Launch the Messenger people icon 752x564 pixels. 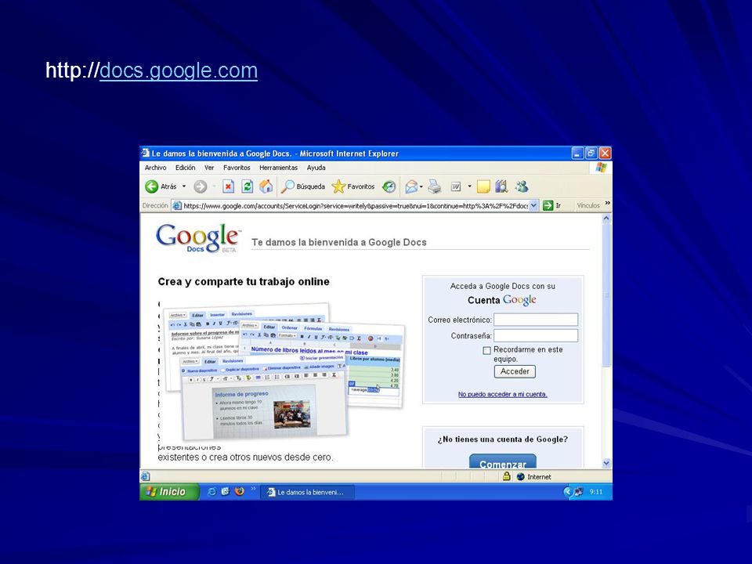(x=522, y=186)
